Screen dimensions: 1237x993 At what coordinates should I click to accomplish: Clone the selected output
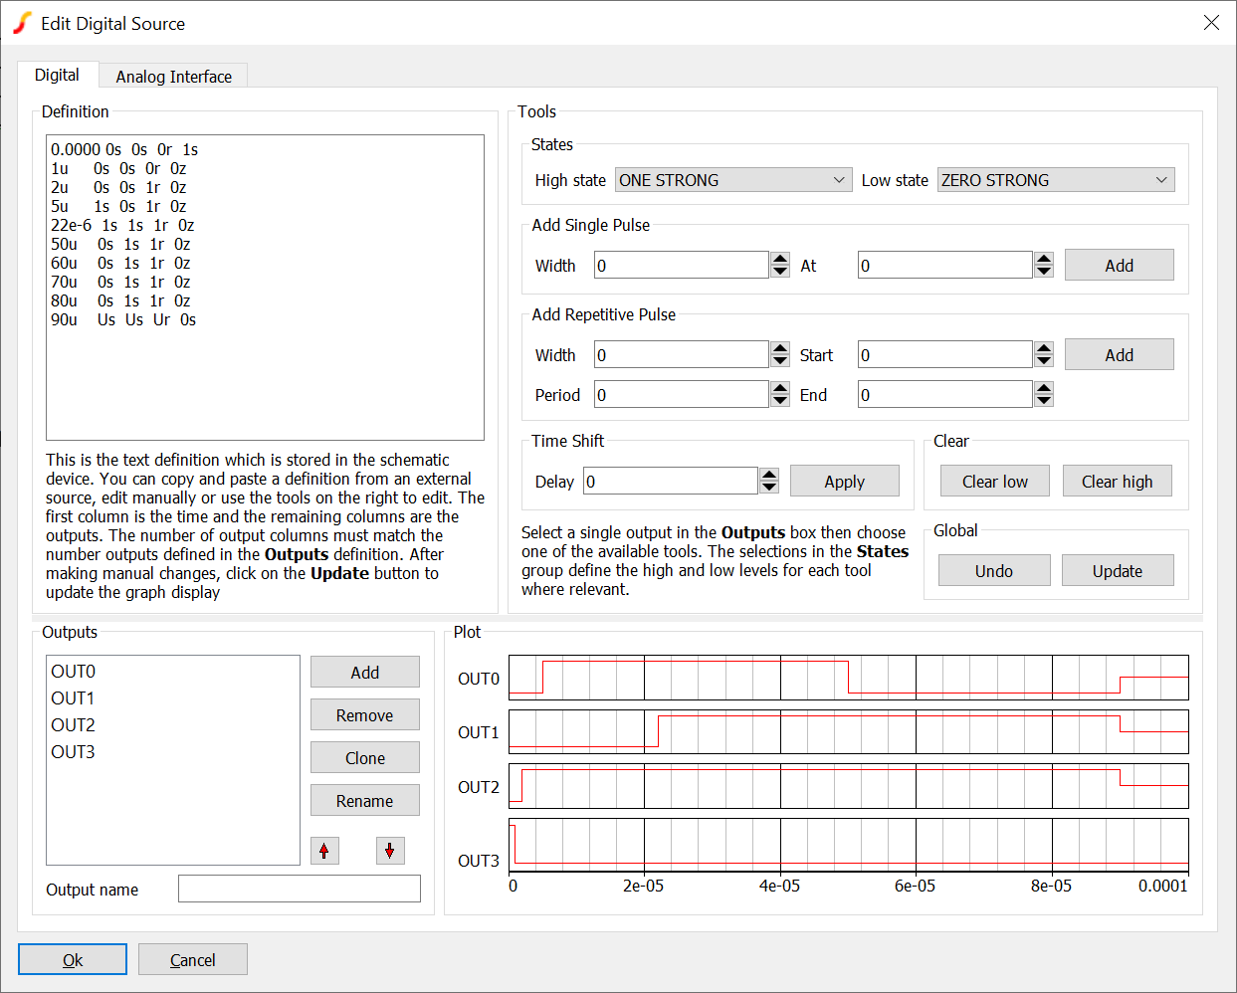[364, 758]
